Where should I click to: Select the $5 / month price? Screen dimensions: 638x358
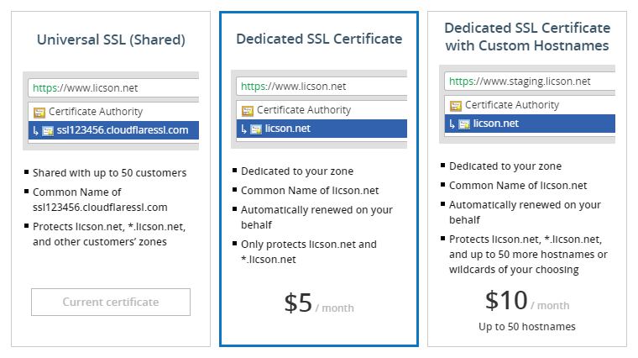click(x=319, y=303)
